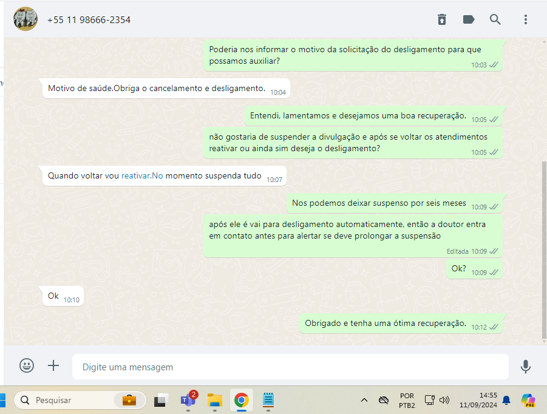Image resolution: width=547 pixels, height=414 pixels.
Task: Open the attach plus menu
Action: pyautogui.click(x=53, y=365)
